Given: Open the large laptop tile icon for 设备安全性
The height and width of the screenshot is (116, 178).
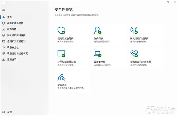Looking at the screenshot, I should 98,54.
